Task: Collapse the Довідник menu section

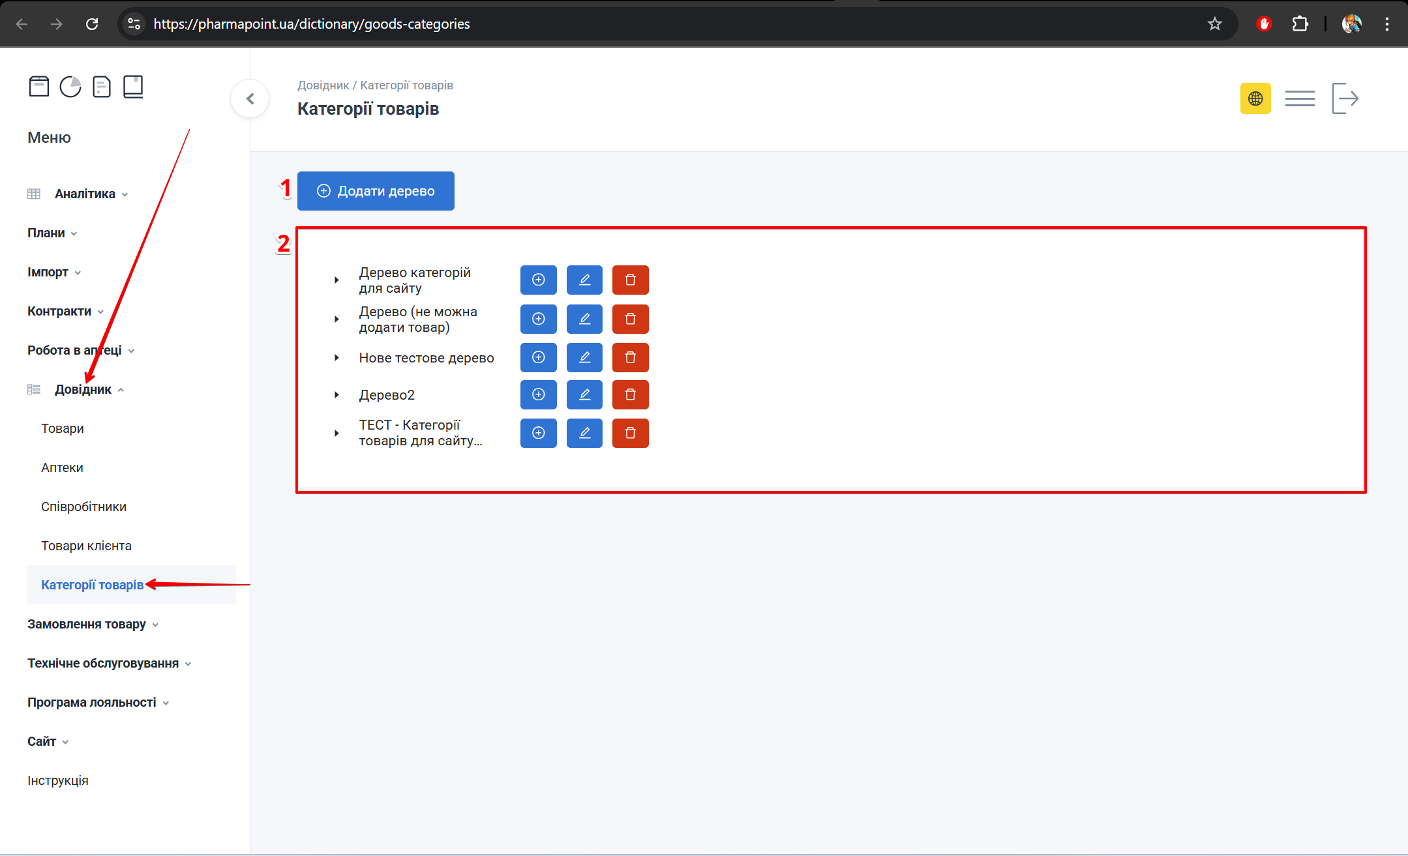Action: tap(83, 389)
